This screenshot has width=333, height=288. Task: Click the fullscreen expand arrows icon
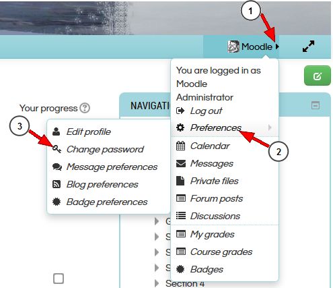pyautogui.click(x=308, y=47)
